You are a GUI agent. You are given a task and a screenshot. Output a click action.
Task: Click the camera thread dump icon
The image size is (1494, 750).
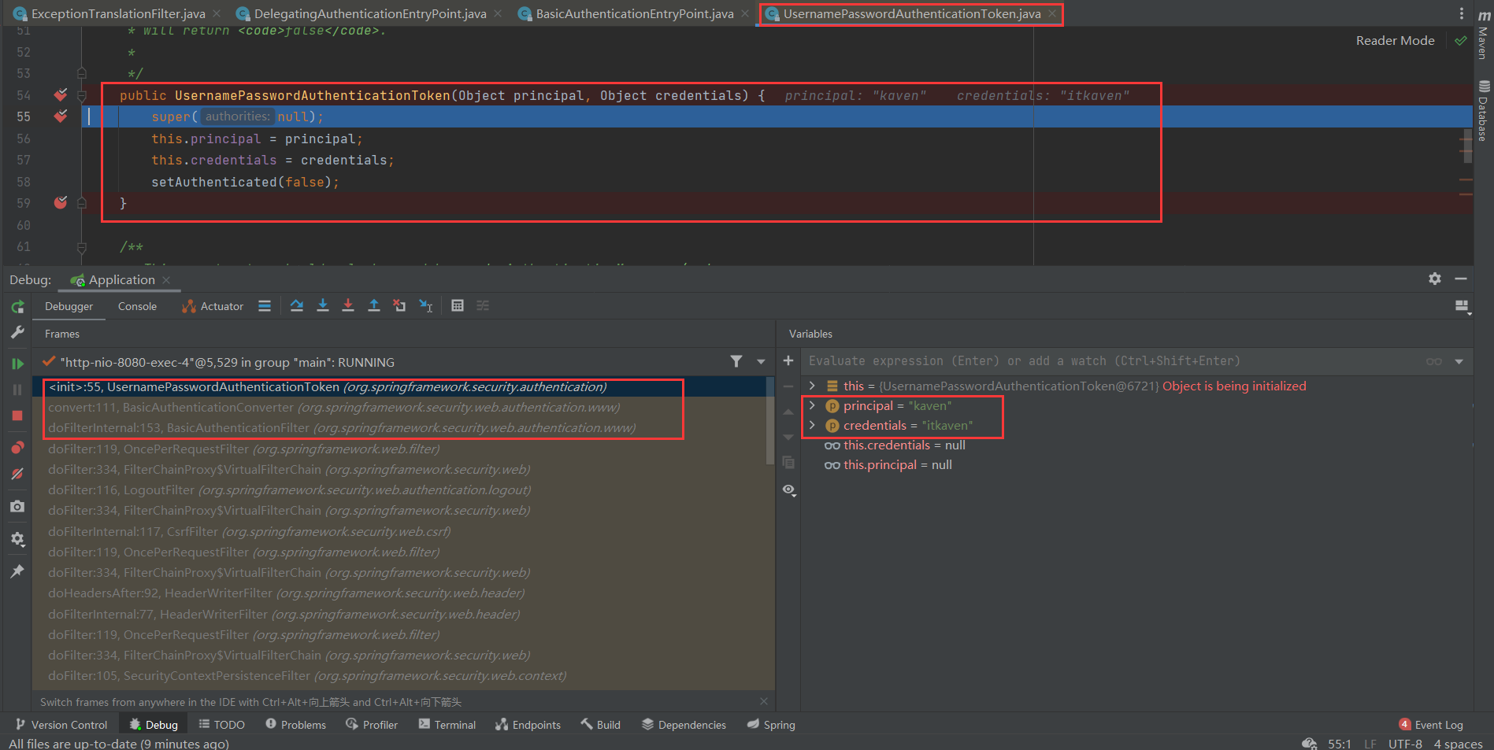coord(17,506)
